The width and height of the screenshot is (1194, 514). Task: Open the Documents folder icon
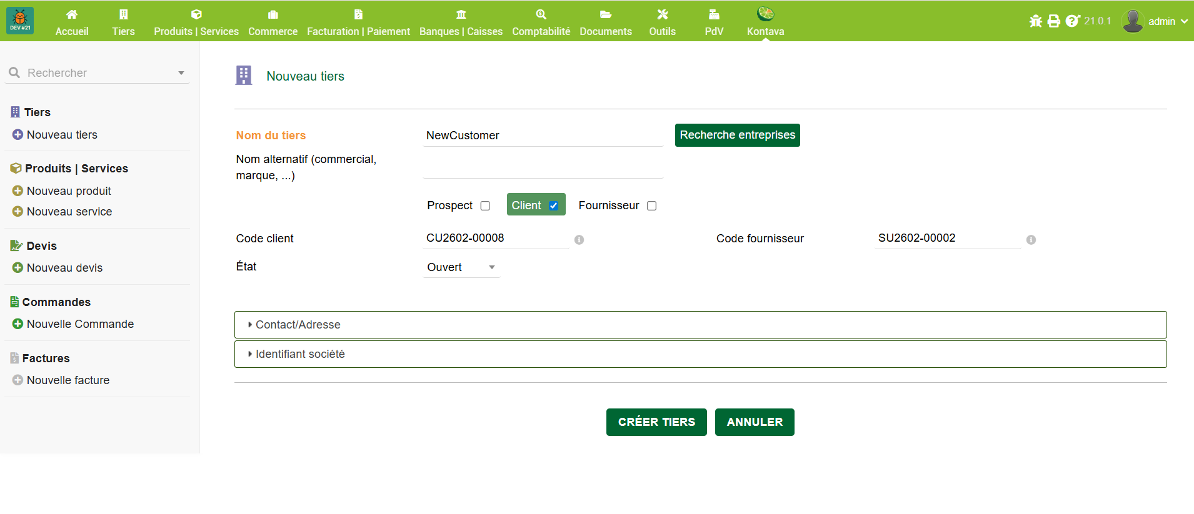click(x=606, y=14)
